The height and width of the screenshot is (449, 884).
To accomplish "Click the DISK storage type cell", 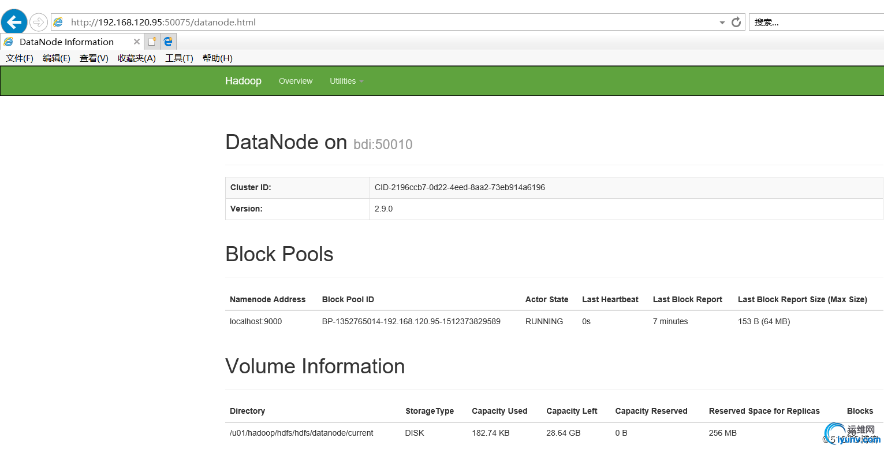I will [x=415, y=433].
